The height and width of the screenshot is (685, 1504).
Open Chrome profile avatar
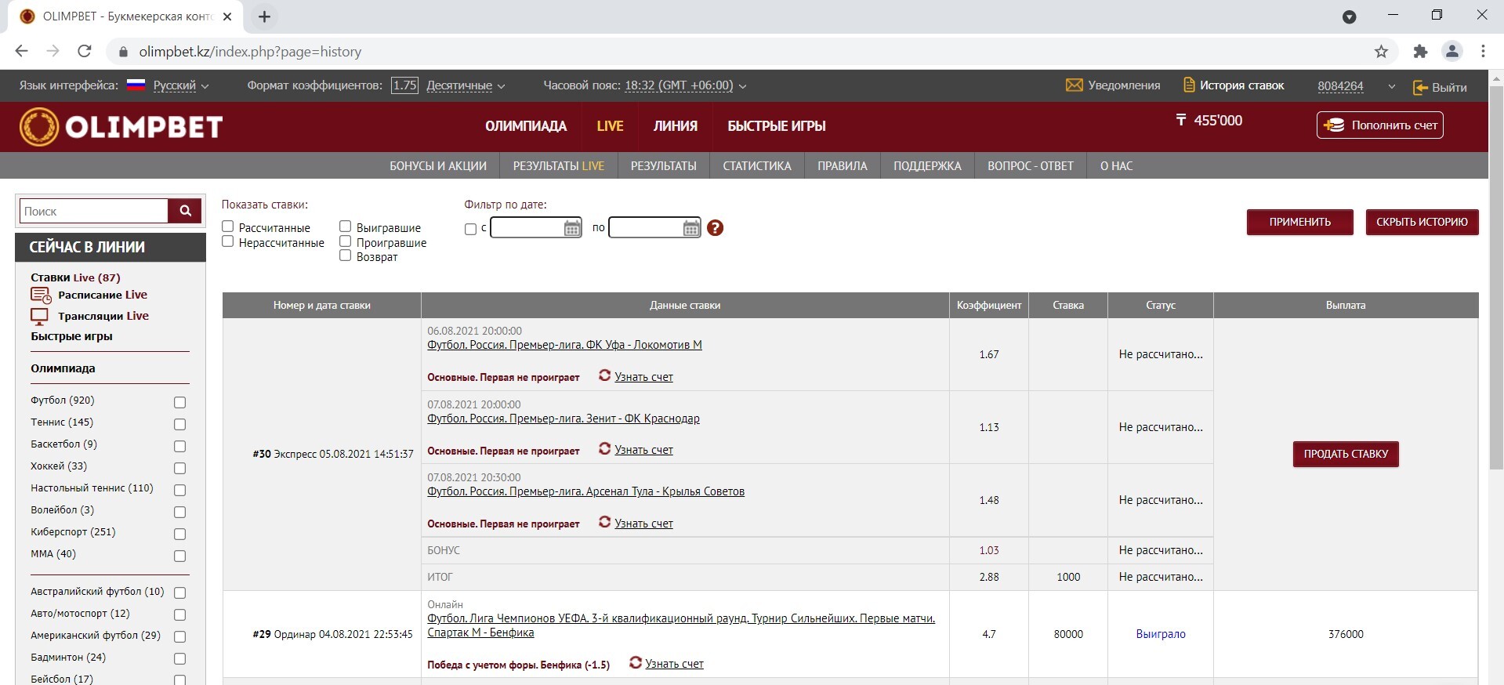1452,51
